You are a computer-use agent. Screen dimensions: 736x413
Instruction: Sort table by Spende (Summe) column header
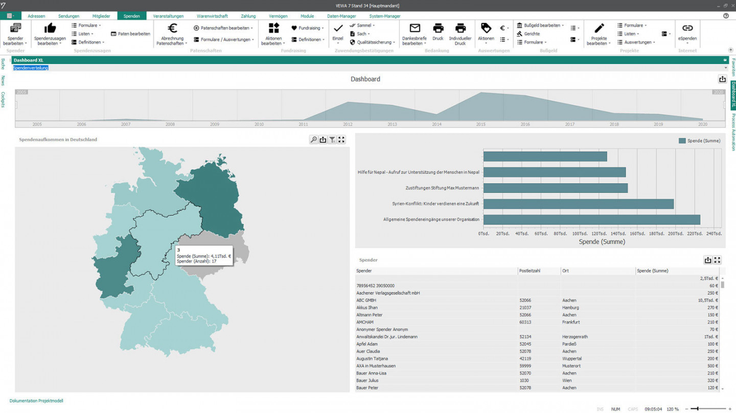pyautogui.click(x=677, y=270)
